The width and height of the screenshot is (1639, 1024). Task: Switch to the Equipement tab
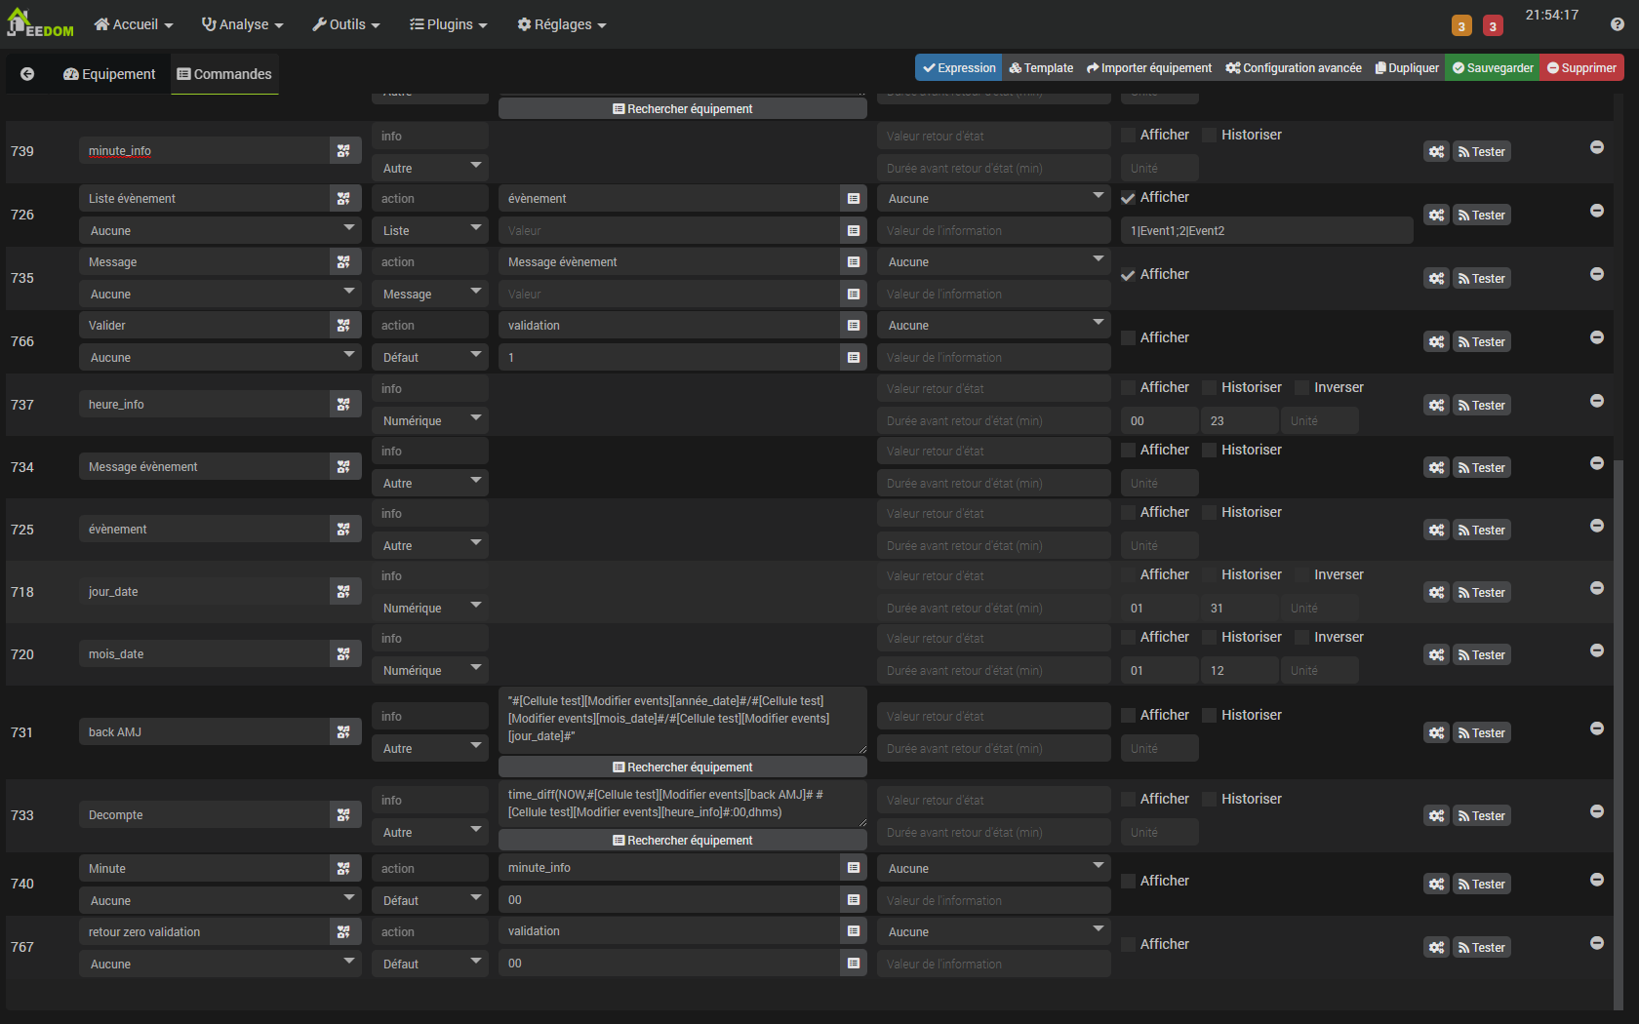coord(109,74)
